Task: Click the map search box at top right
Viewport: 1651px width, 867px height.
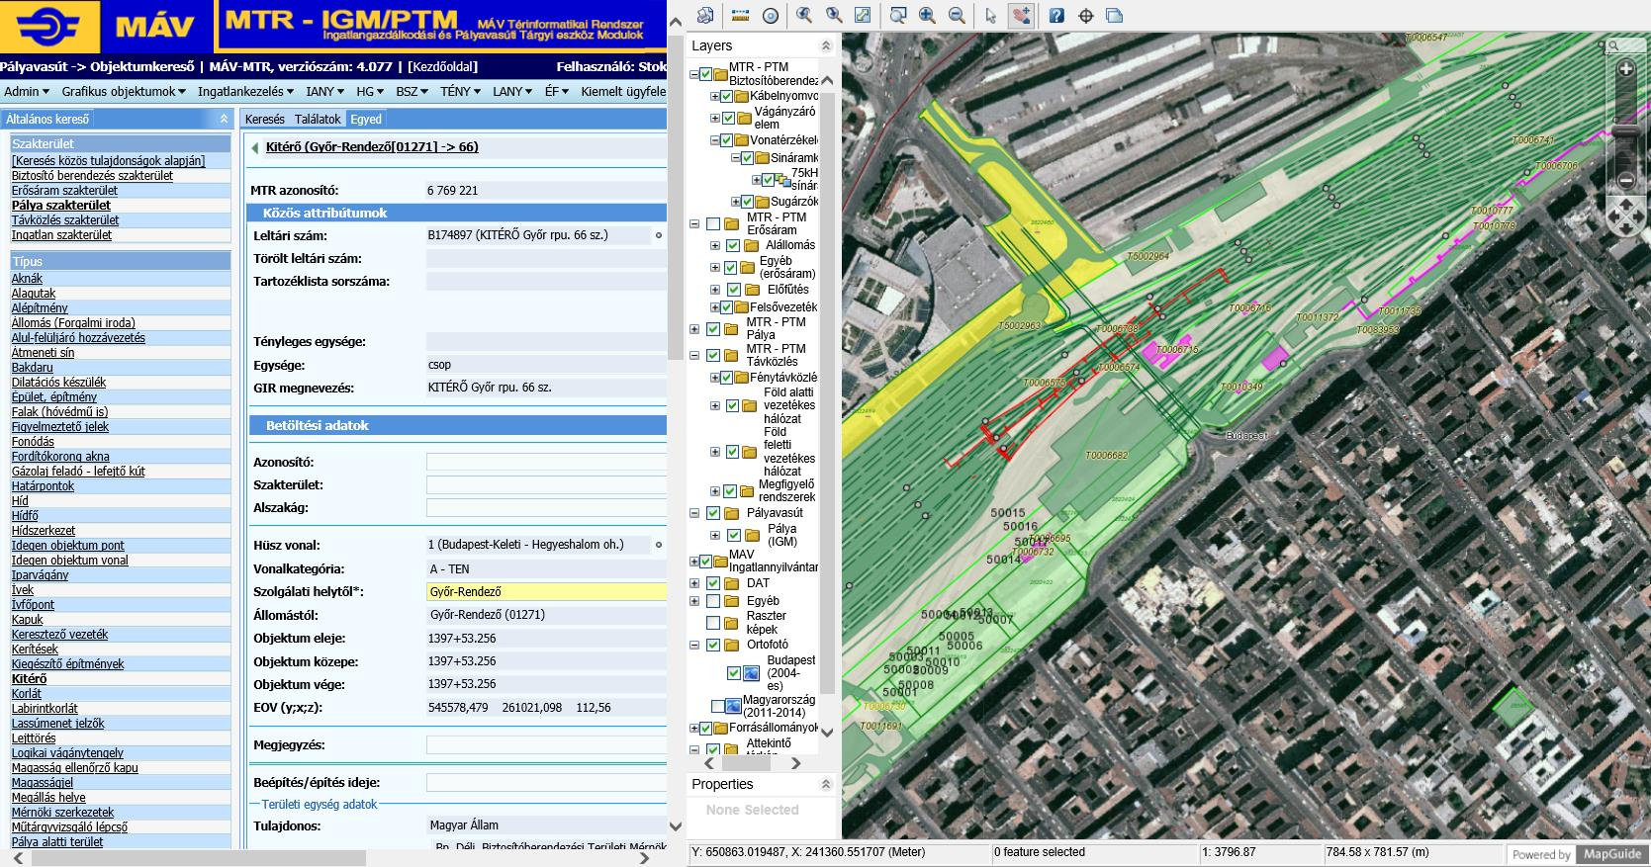Action: [x=1625, y=45]
